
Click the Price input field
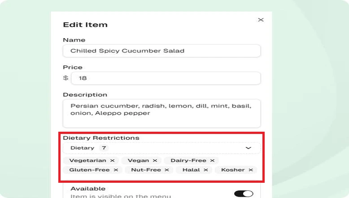(x=166, y=78)
